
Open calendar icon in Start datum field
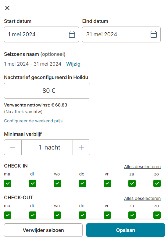[72, 34]
